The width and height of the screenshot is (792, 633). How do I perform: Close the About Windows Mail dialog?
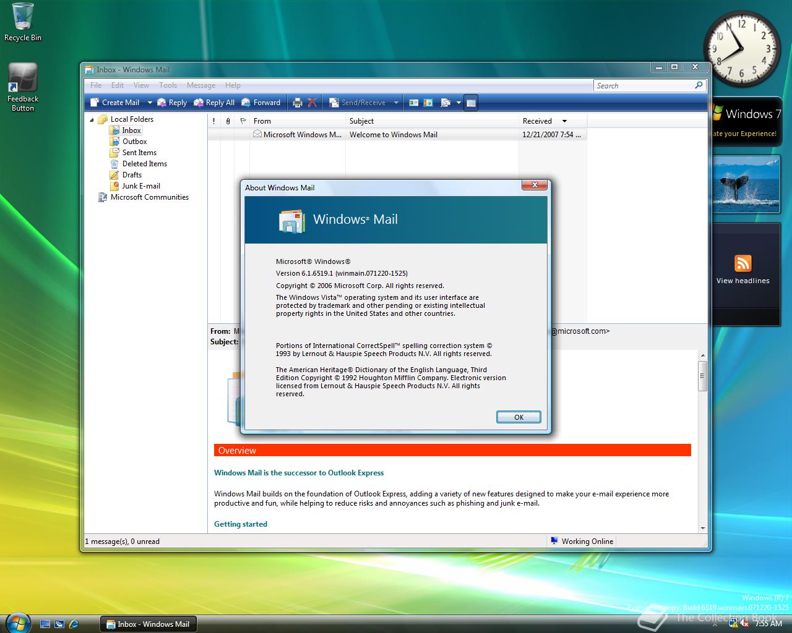pyautogui.click(x=535, y=185)
